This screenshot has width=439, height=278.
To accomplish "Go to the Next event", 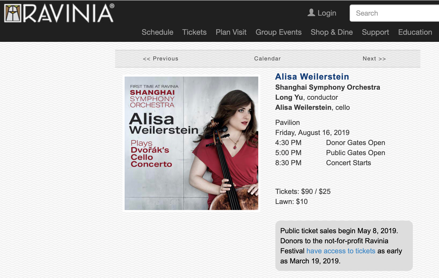I will point(374,59).
